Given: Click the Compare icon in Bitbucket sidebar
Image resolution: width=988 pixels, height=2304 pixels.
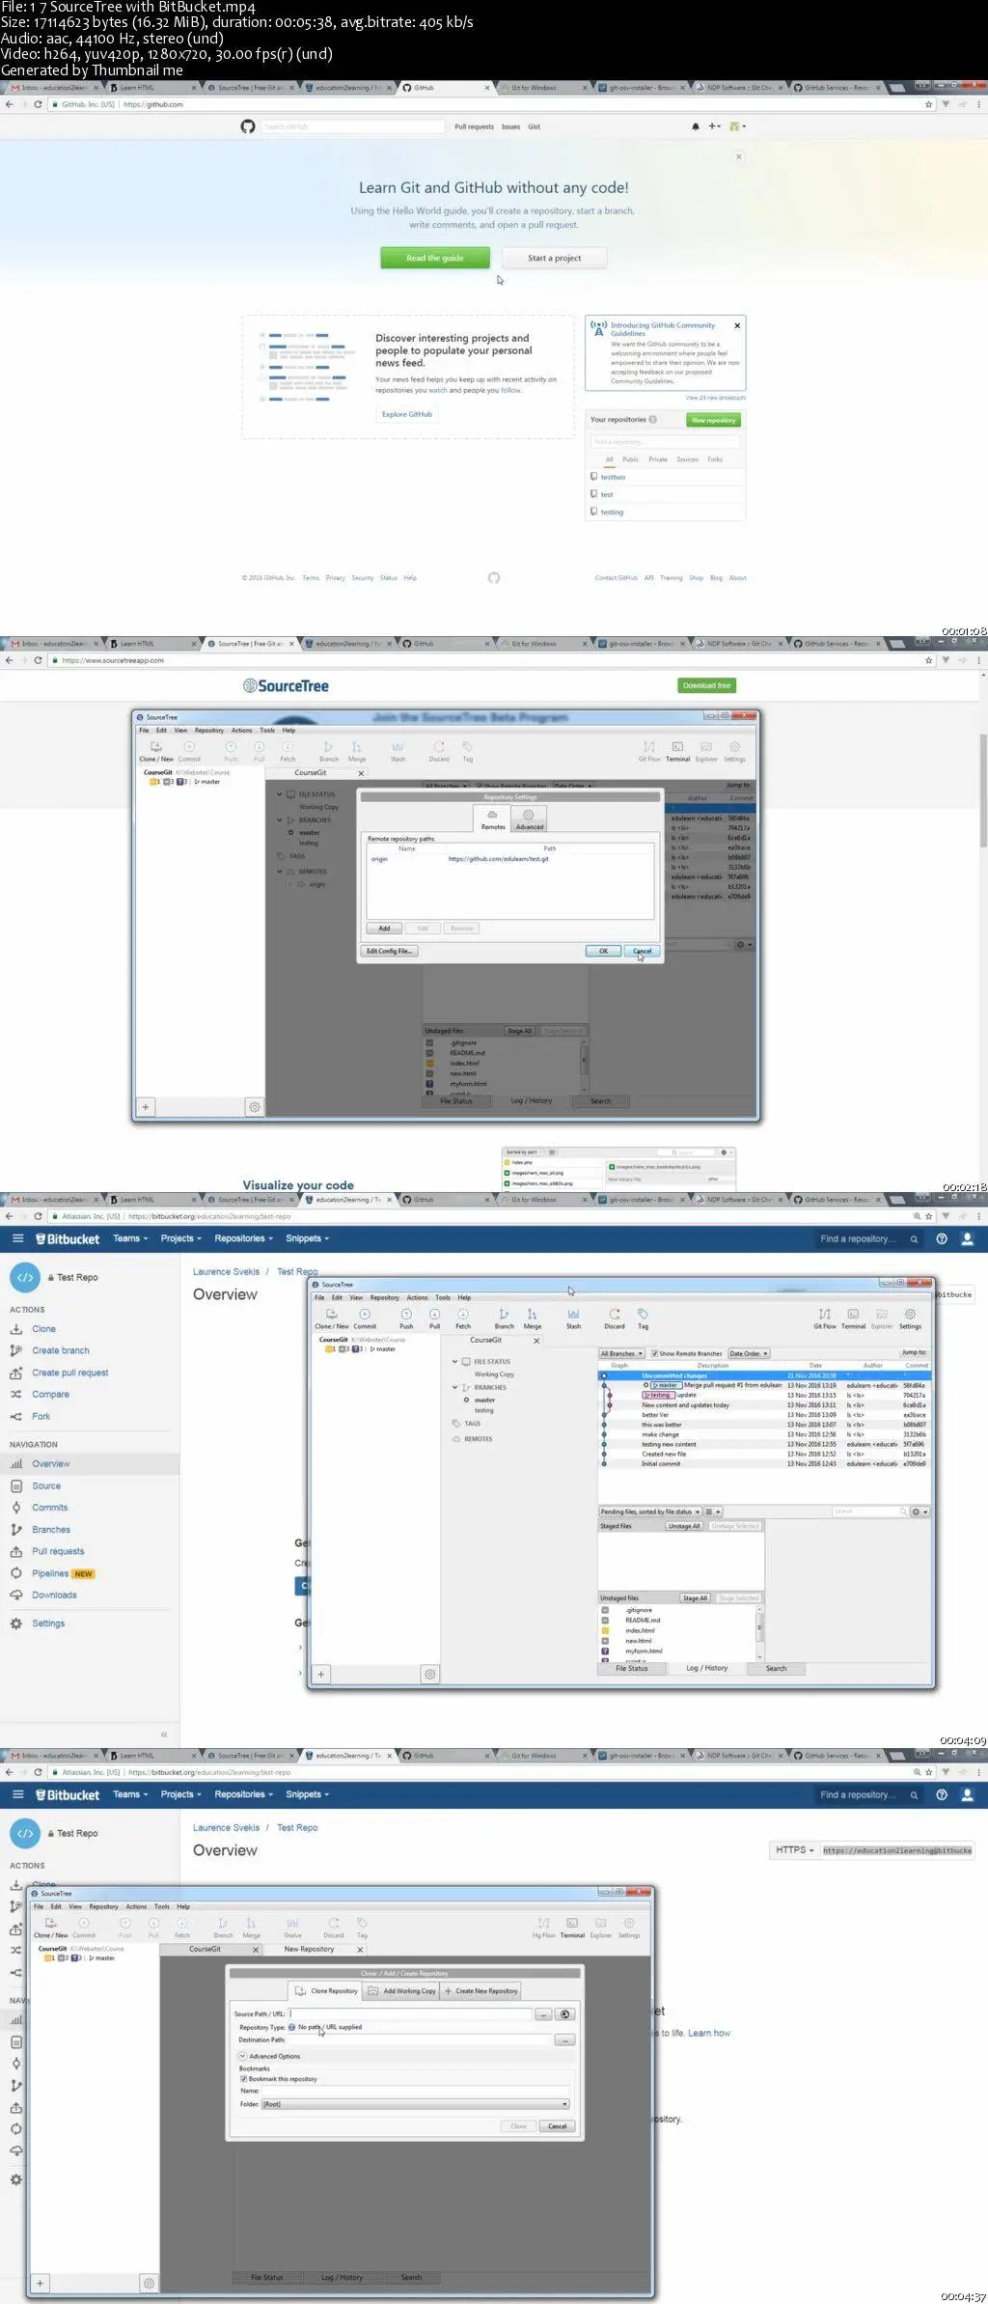Looking at the screenshot, I should [x=16, y=1394].
